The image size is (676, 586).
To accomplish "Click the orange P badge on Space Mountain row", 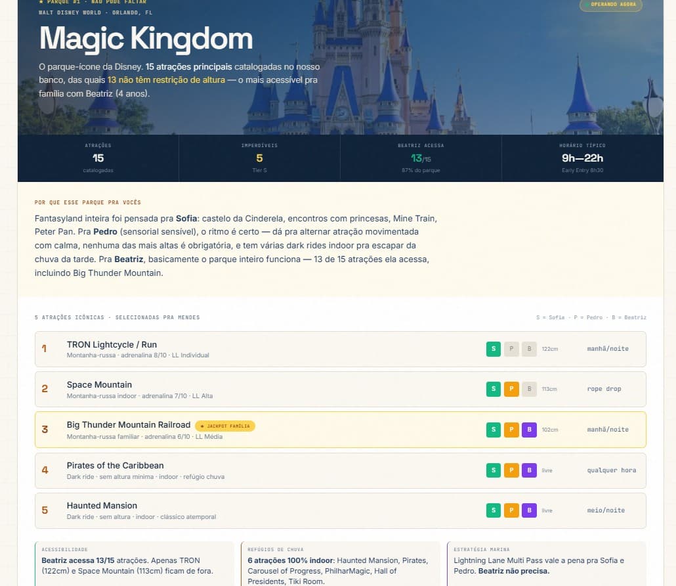I will coord(511,389).
